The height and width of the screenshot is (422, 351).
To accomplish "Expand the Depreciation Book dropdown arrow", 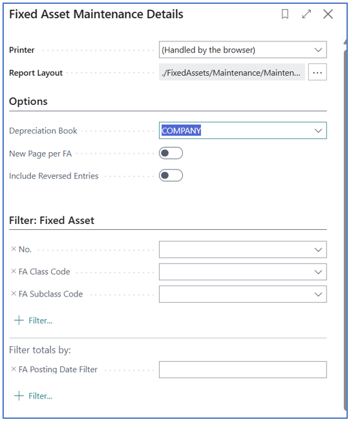I will (x=318, y=131).
